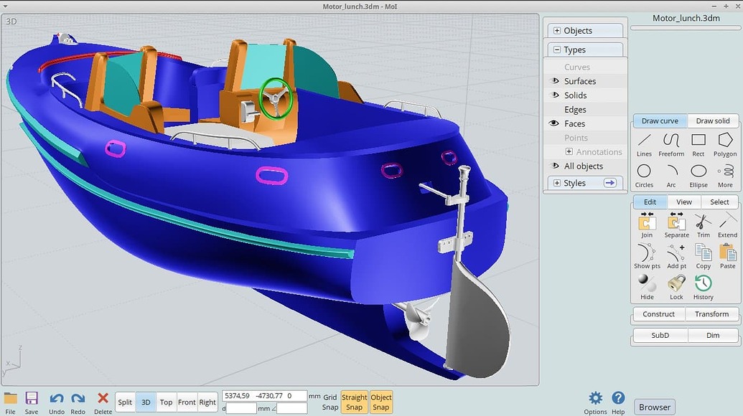This screenshot has height=416, width=743.
Task: Open the More curve tools
Action: [725, 176]
